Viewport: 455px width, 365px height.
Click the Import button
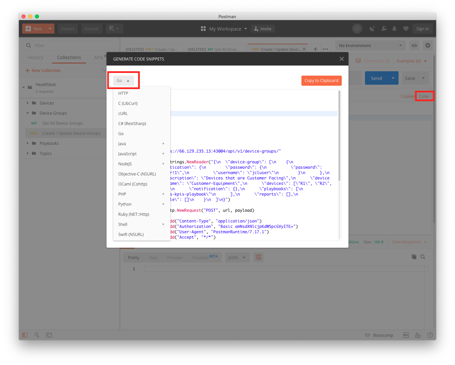point(68,29)
